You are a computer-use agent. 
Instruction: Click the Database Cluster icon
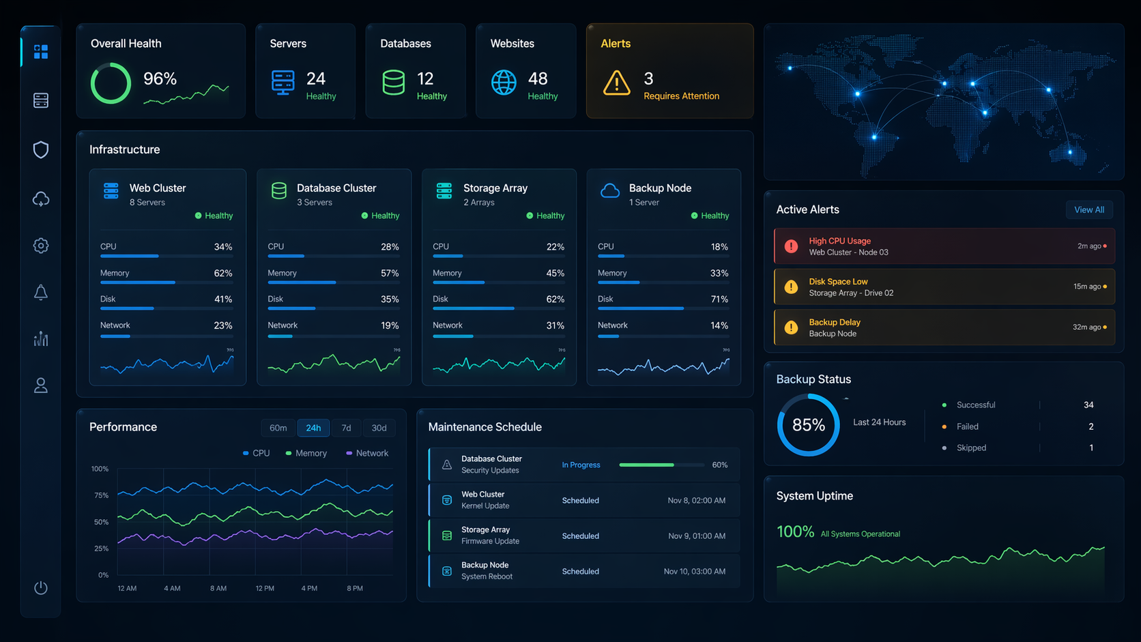point(279,191)
